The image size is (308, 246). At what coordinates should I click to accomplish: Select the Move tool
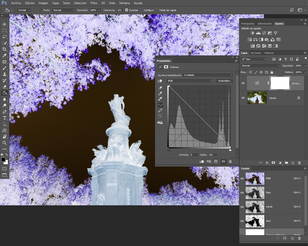coord(4,24)
